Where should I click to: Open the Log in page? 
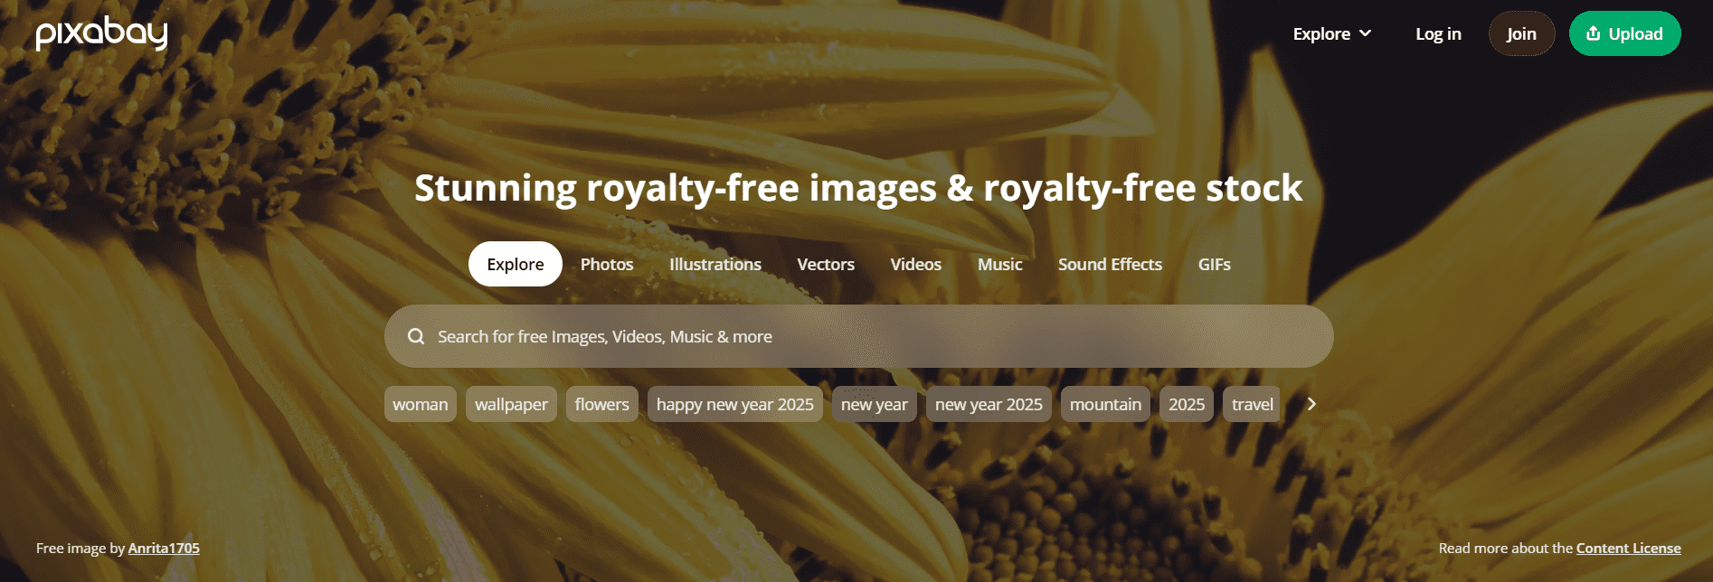point(1438,33)
